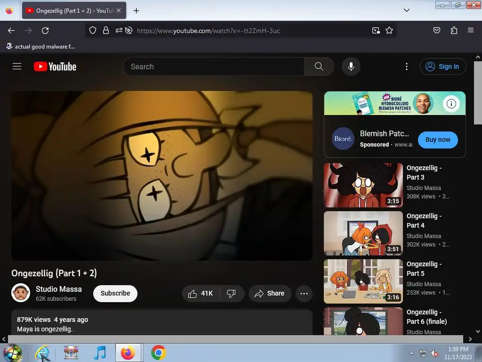The height and width of the screenshot is (362, 482).
Task: Open the Firefox application hamburger menu
Action: coord(471,30)
